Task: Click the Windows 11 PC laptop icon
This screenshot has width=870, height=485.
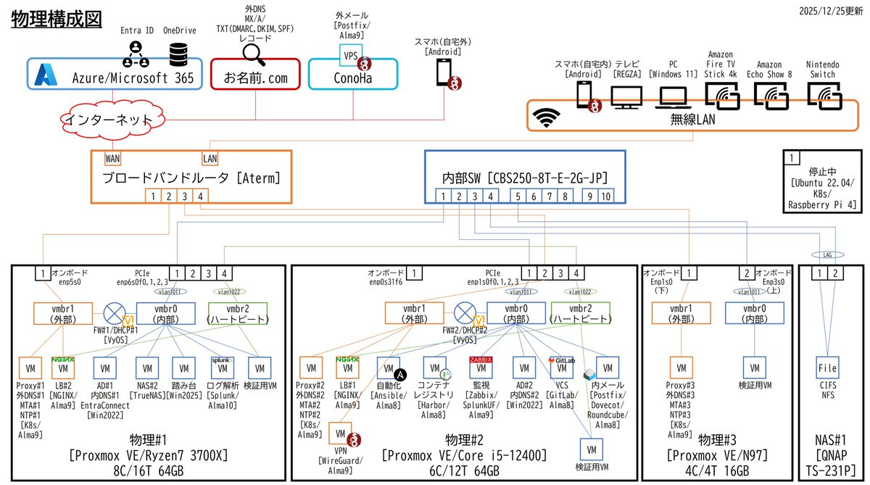Action: [x=673, y=96]
